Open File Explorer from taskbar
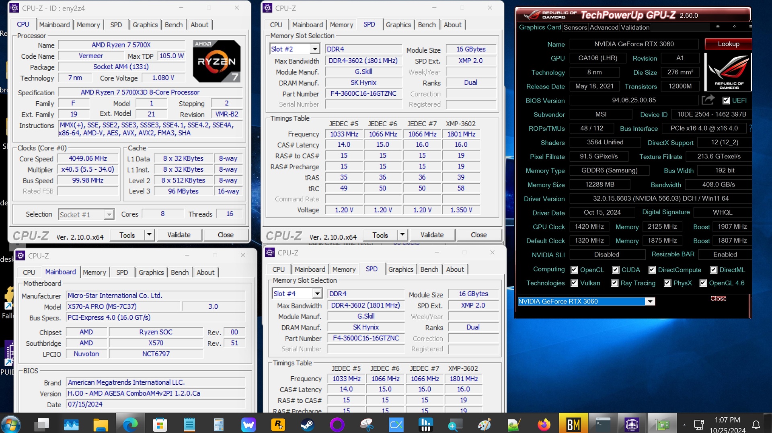 click(101, 425)
